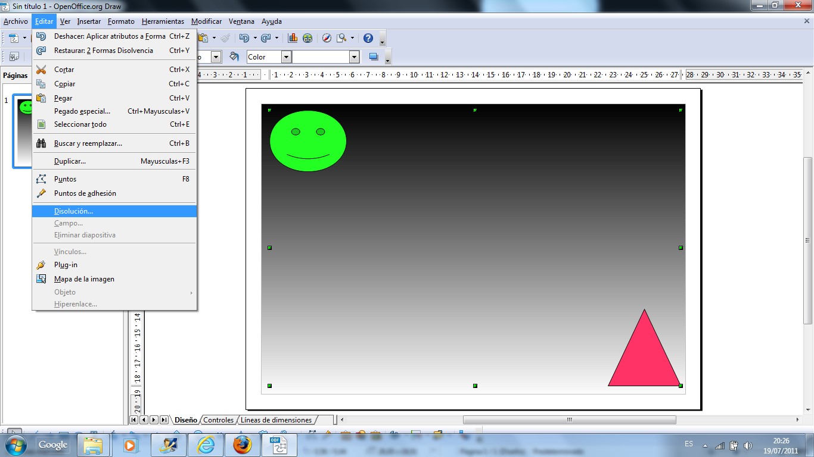Select Puntos de adhesión entry
This screenshot has width=814, height=457.
coord(114,193)
